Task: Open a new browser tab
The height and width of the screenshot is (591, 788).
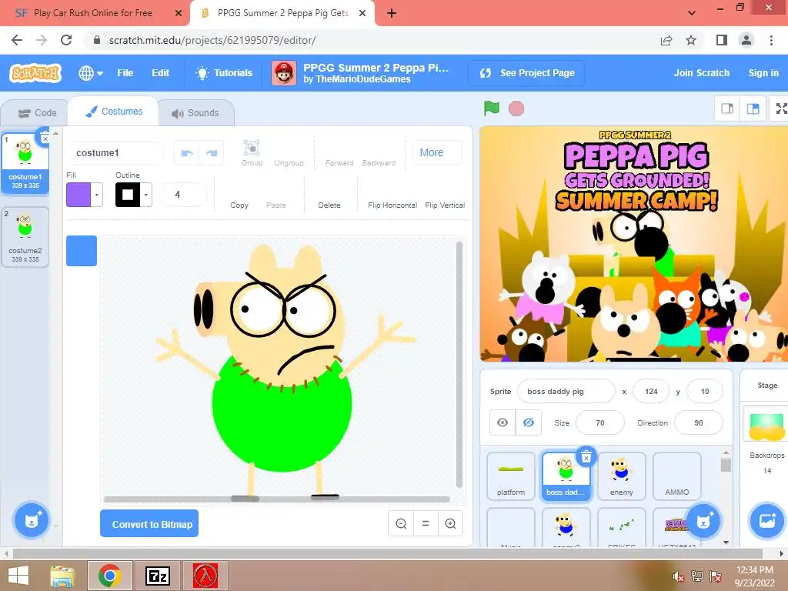Action: [392, 14]
